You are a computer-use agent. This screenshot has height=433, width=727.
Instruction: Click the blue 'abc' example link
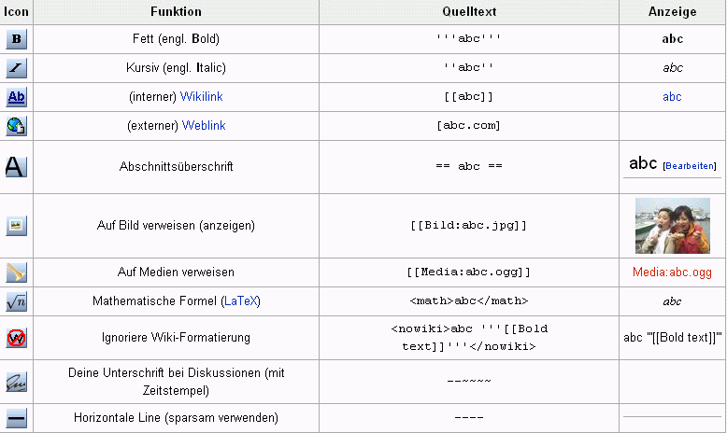tap(672, 97)
